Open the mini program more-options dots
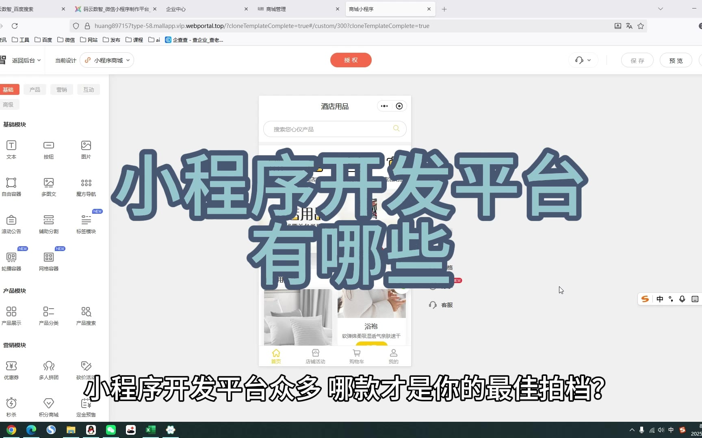 pos(384,106)
